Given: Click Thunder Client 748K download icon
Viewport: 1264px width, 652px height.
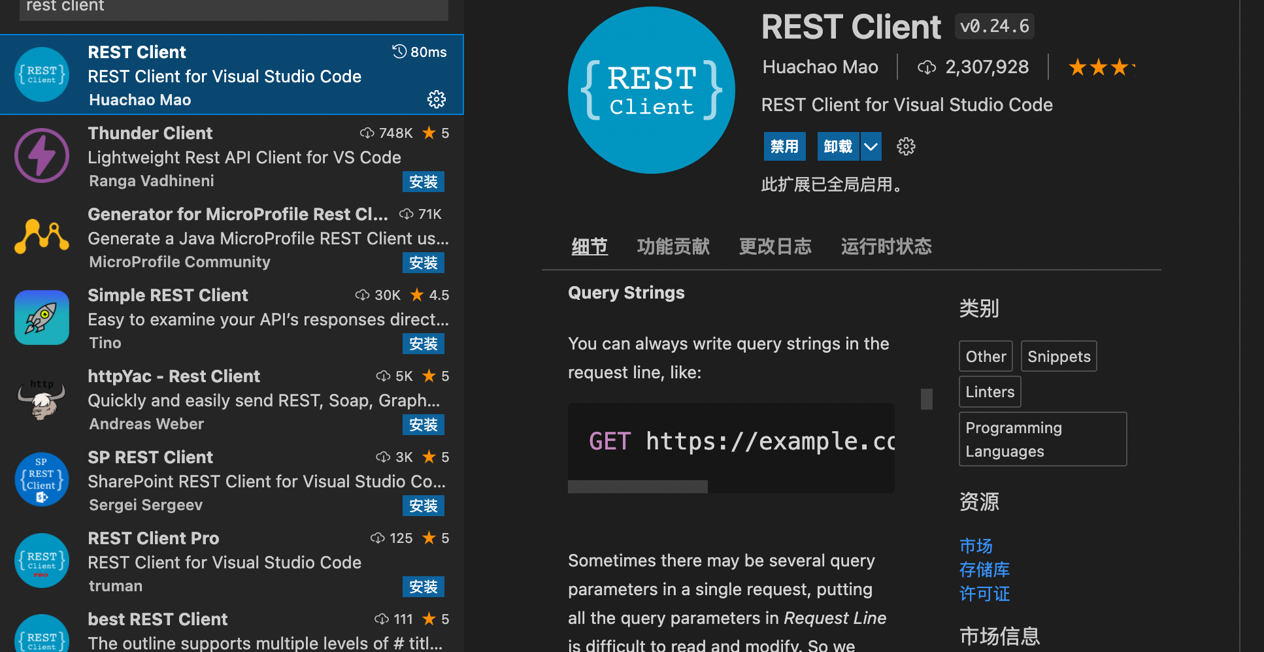Looking at the screenshot, I should pyautogui.click(x=367, y=133).
